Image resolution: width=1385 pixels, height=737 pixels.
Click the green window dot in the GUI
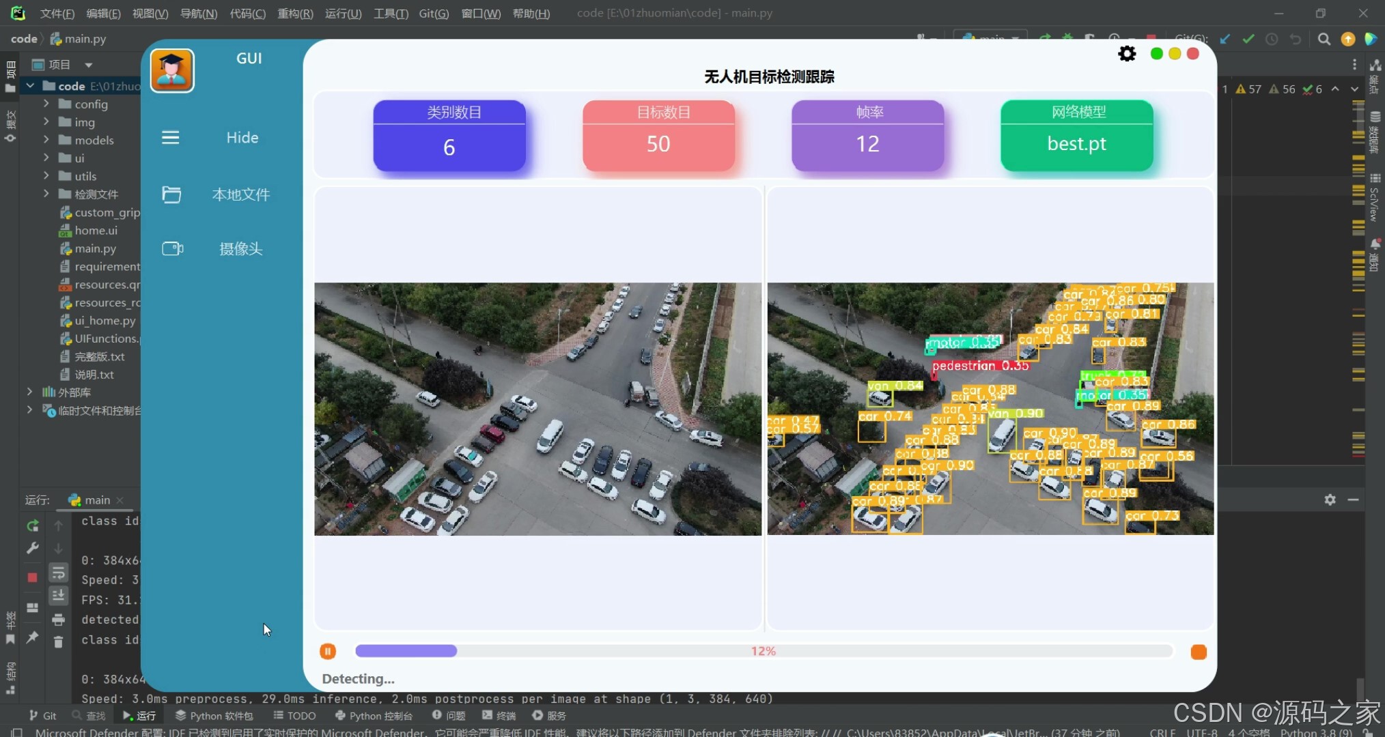[1156, 53]
